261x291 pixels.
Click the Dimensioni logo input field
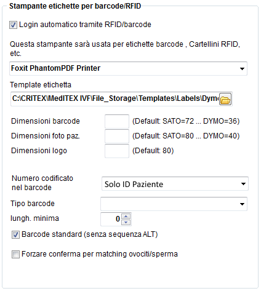tap(117, 151)
